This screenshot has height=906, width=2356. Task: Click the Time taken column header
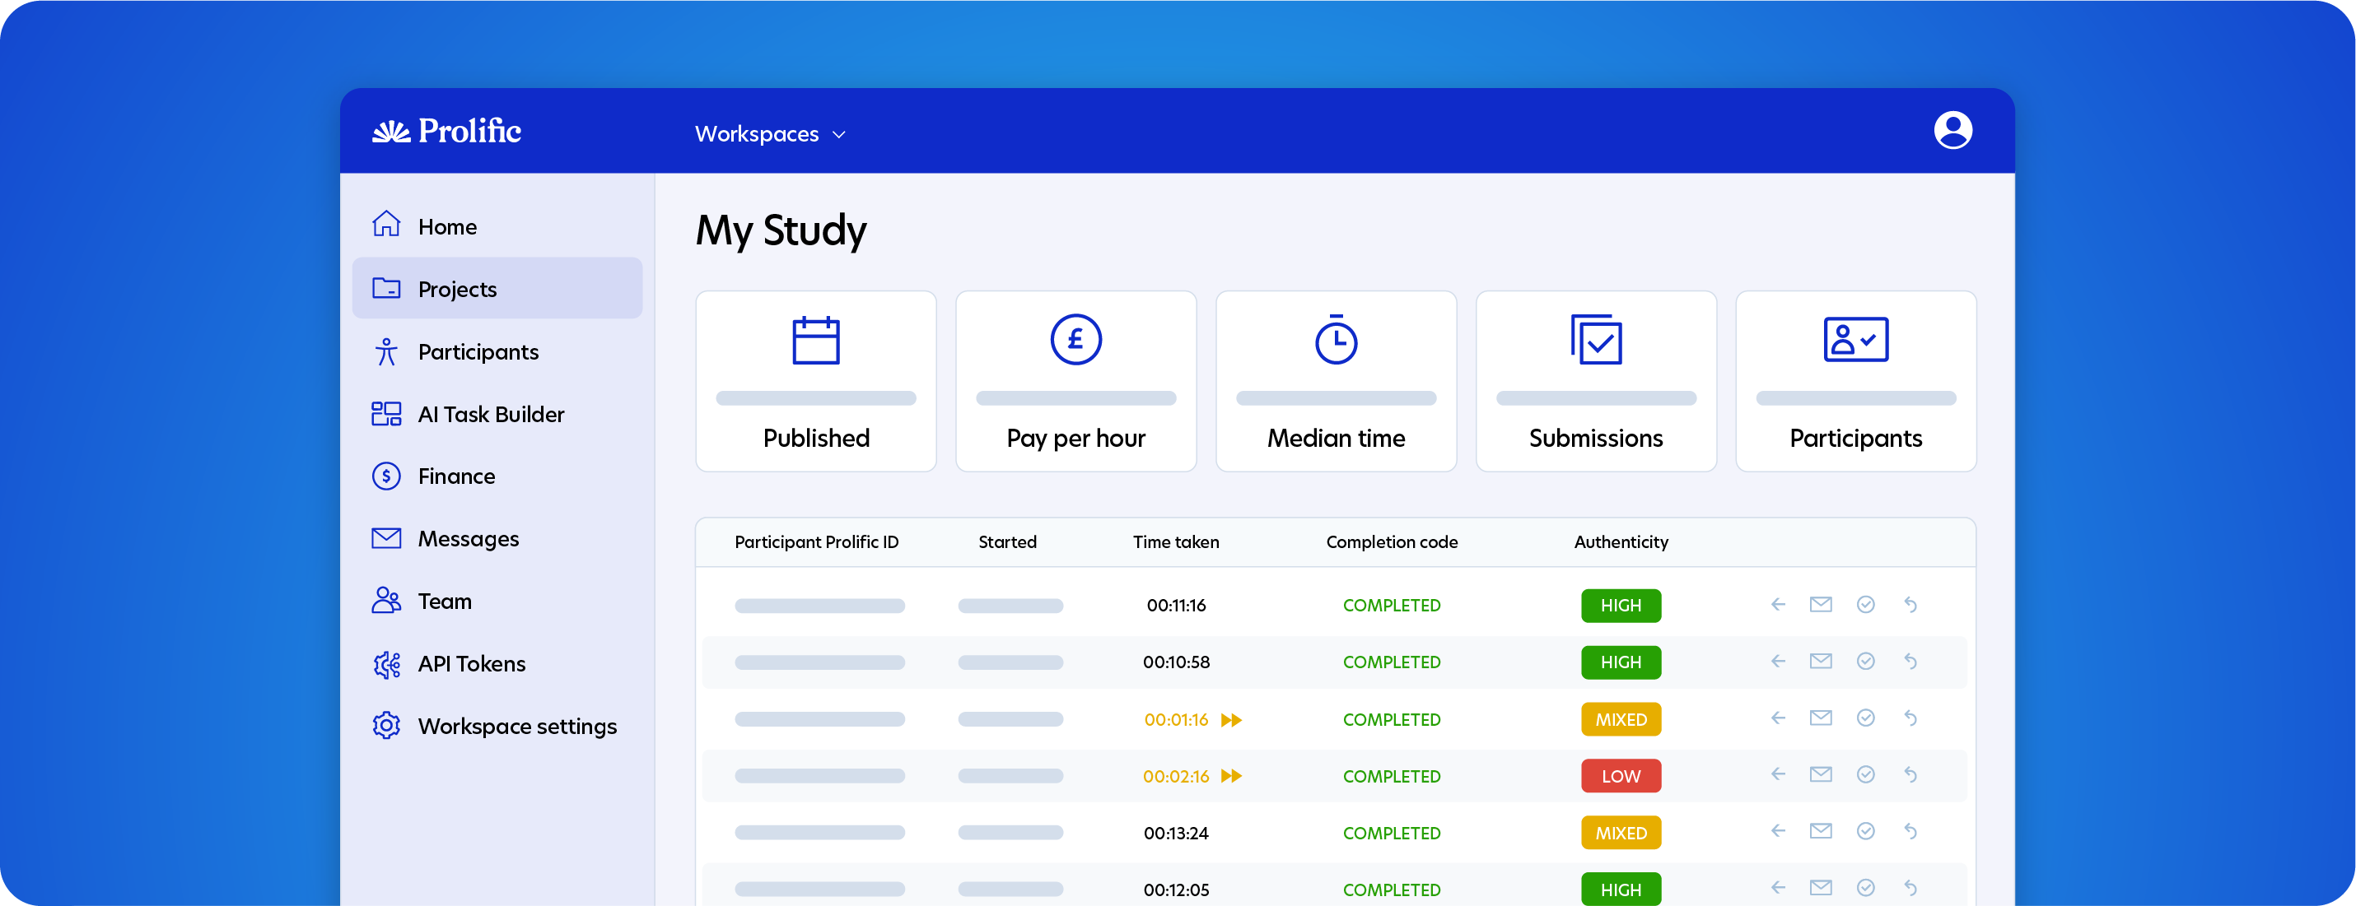point(1175,542)
